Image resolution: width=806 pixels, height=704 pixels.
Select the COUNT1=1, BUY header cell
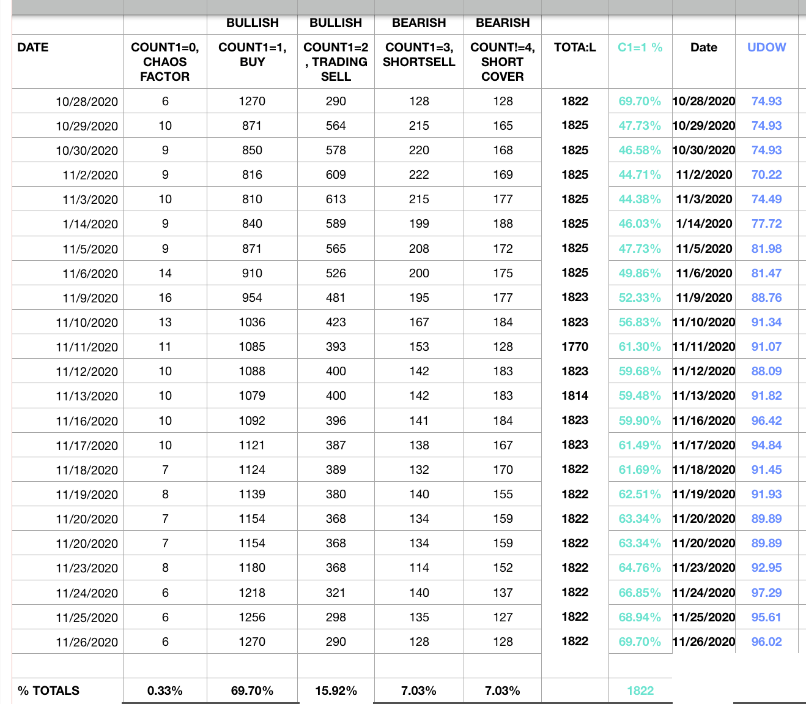252,61
